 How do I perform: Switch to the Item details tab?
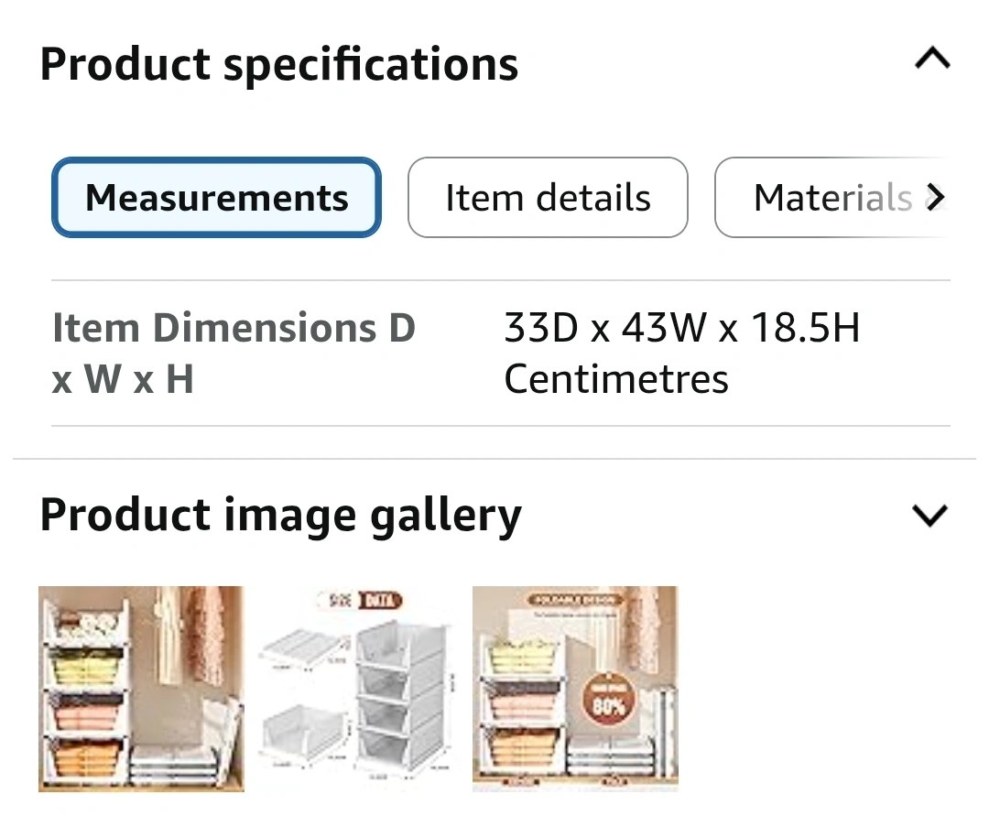548,198
